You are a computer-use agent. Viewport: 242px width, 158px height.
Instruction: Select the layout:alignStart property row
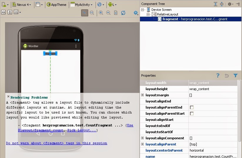click(x=188, y=120)
